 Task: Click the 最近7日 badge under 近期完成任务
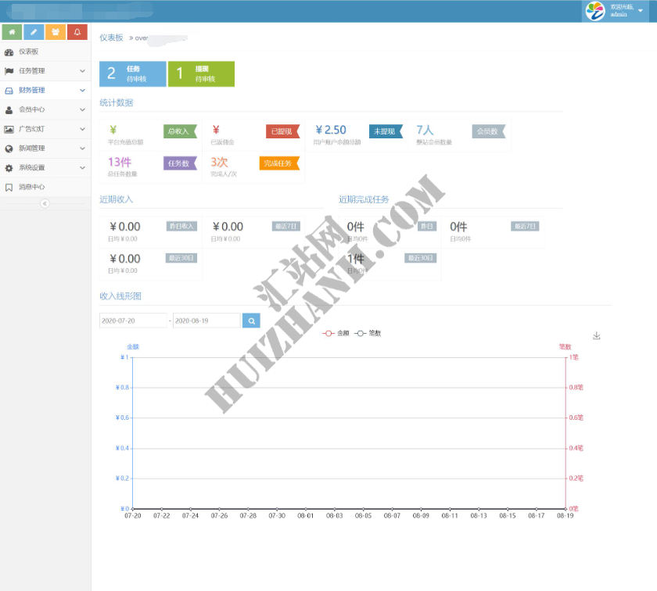pyautogui.click(x=525, y=226)
